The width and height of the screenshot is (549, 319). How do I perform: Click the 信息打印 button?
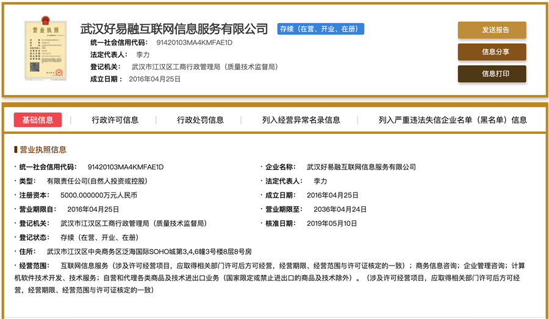click(492, 74)
